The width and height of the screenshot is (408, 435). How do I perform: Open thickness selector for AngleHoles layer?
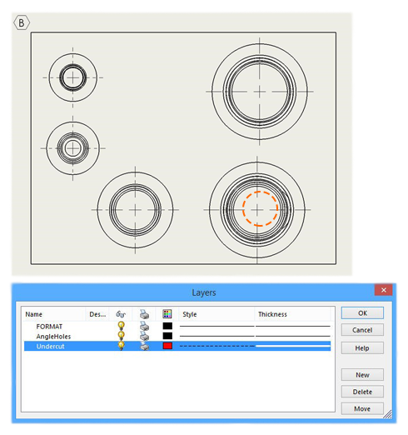pos(293,336)
